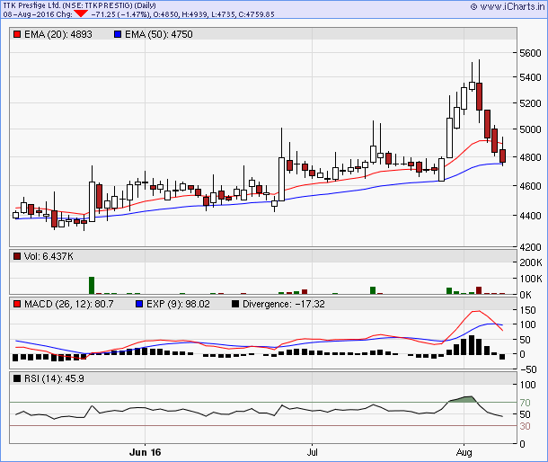Click the Vol: 6.437K label
The width and height of the screenshot is (548, 462).
coord(49,256)
